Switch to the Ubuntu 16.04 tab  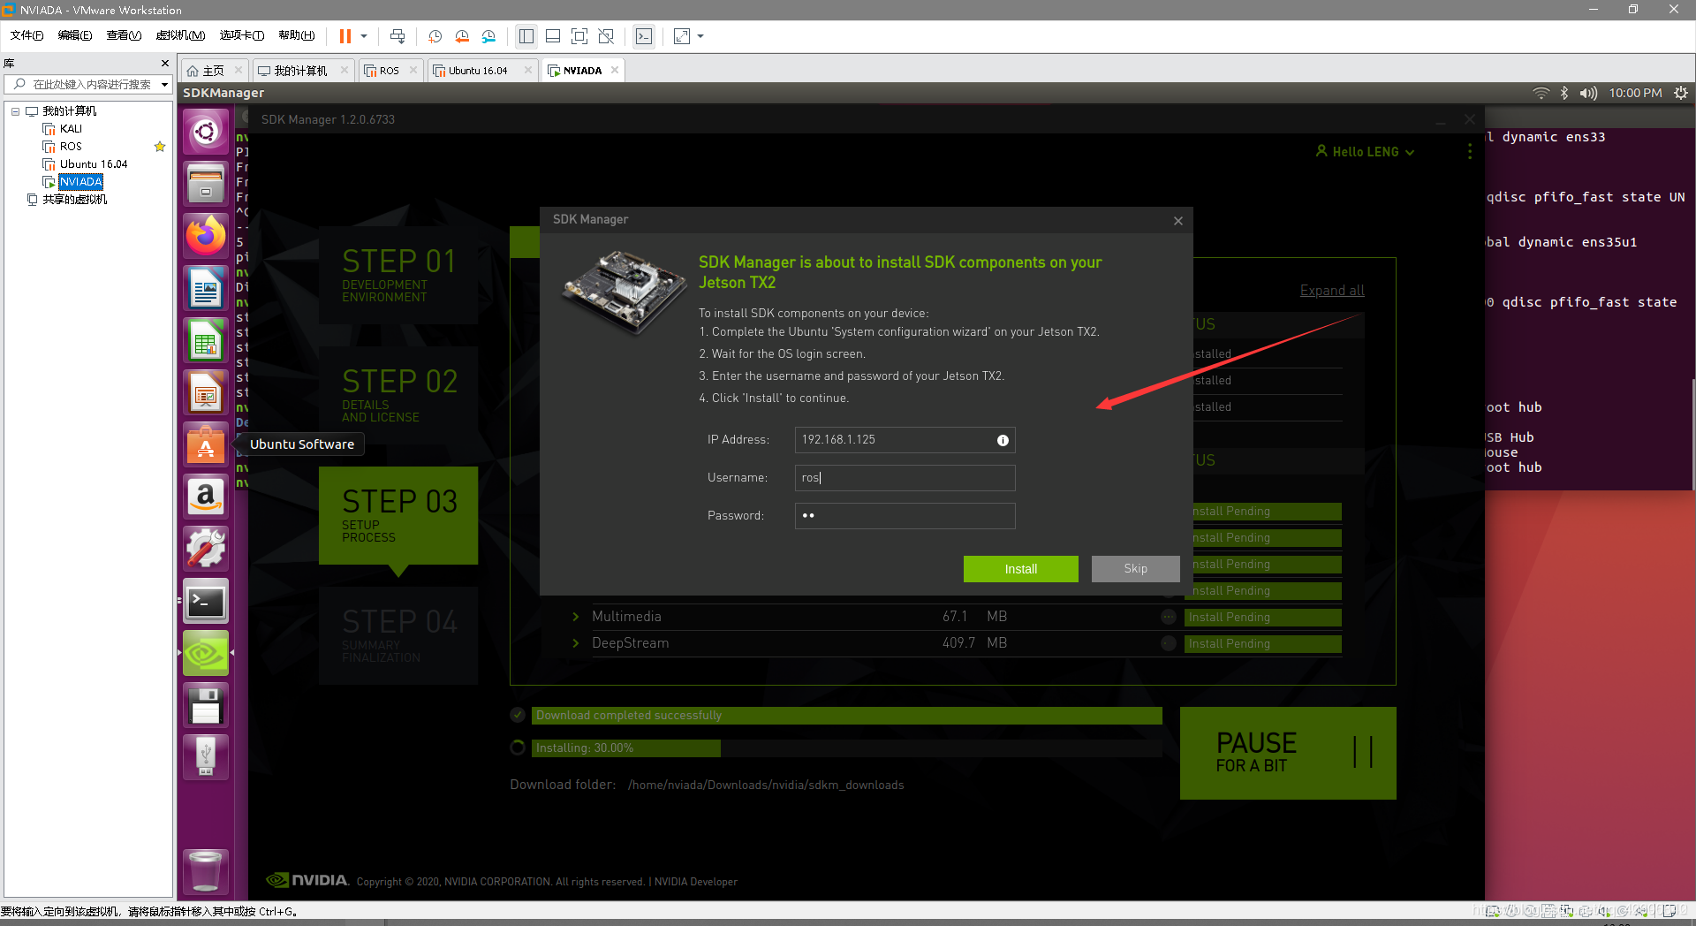point(478,71)
